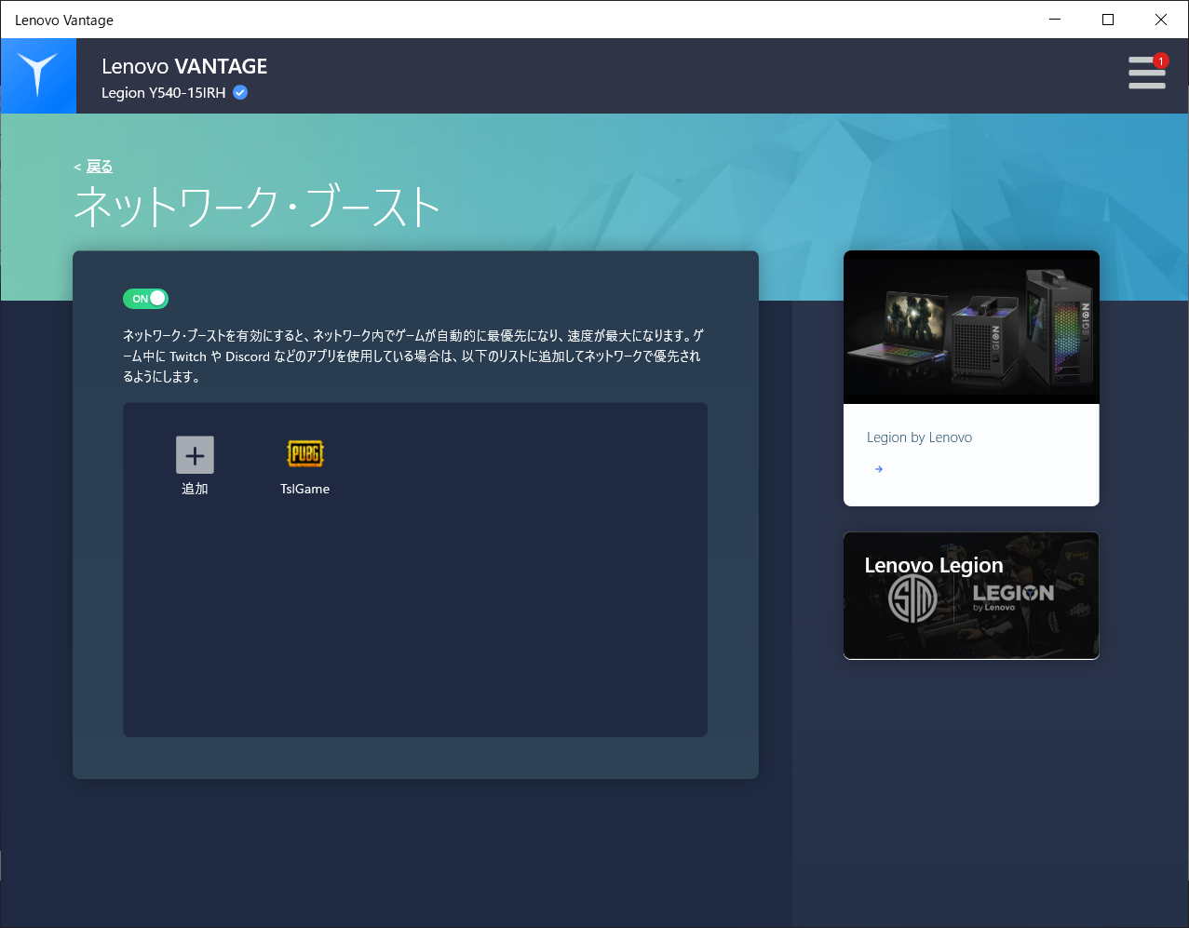Open the Legion products image card
Screen dimensions: 1189x928
pos(971,328)
